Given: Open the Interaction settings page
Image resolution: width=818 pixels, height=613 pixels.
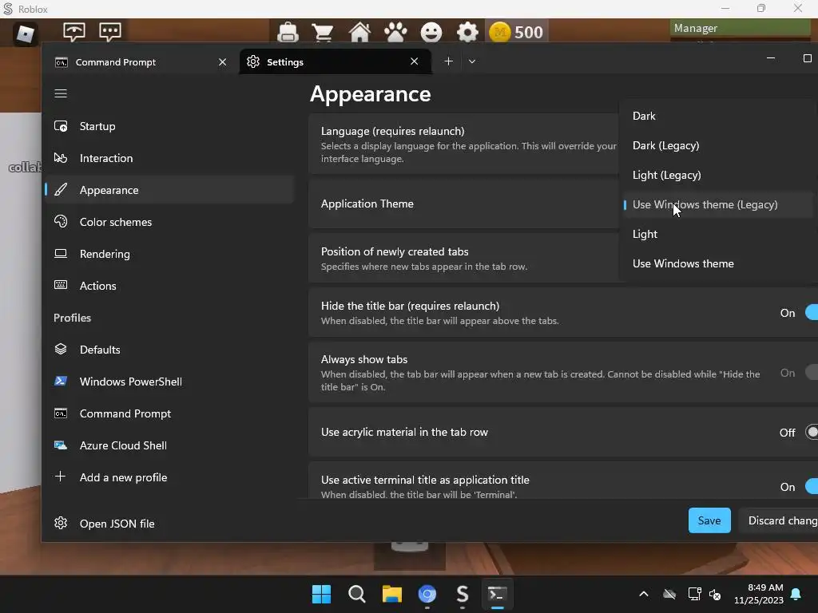Looking at the screenshot, I should [x=169, y=158].
